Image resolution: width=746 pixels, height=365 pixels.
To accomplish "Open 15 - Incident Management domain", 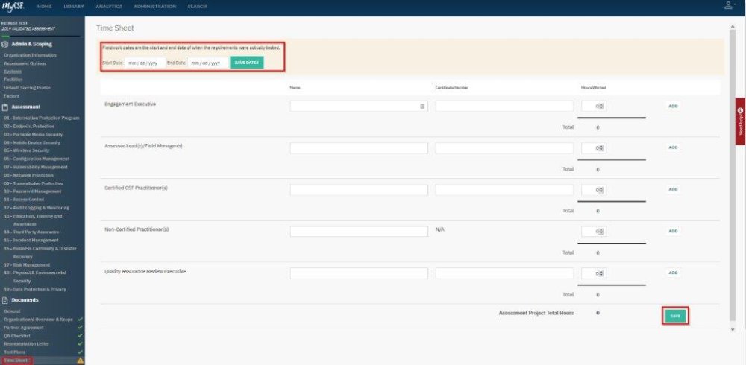I will [x=31, y=240].
